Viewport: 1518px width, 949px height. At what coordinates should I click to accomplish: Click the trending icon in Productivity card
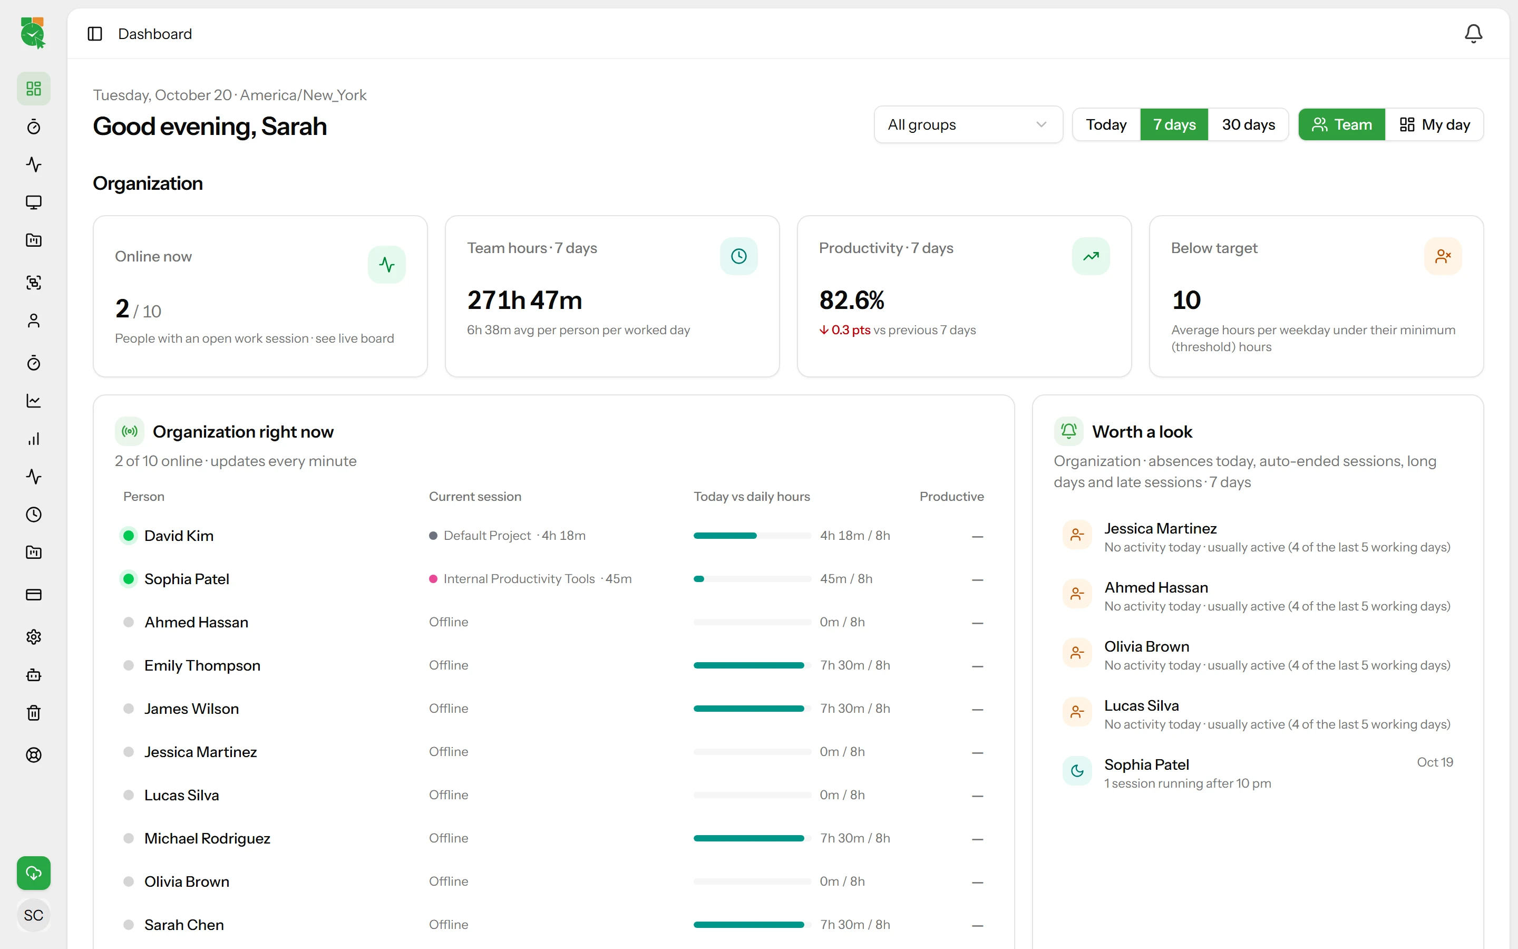pos(1091,256)
